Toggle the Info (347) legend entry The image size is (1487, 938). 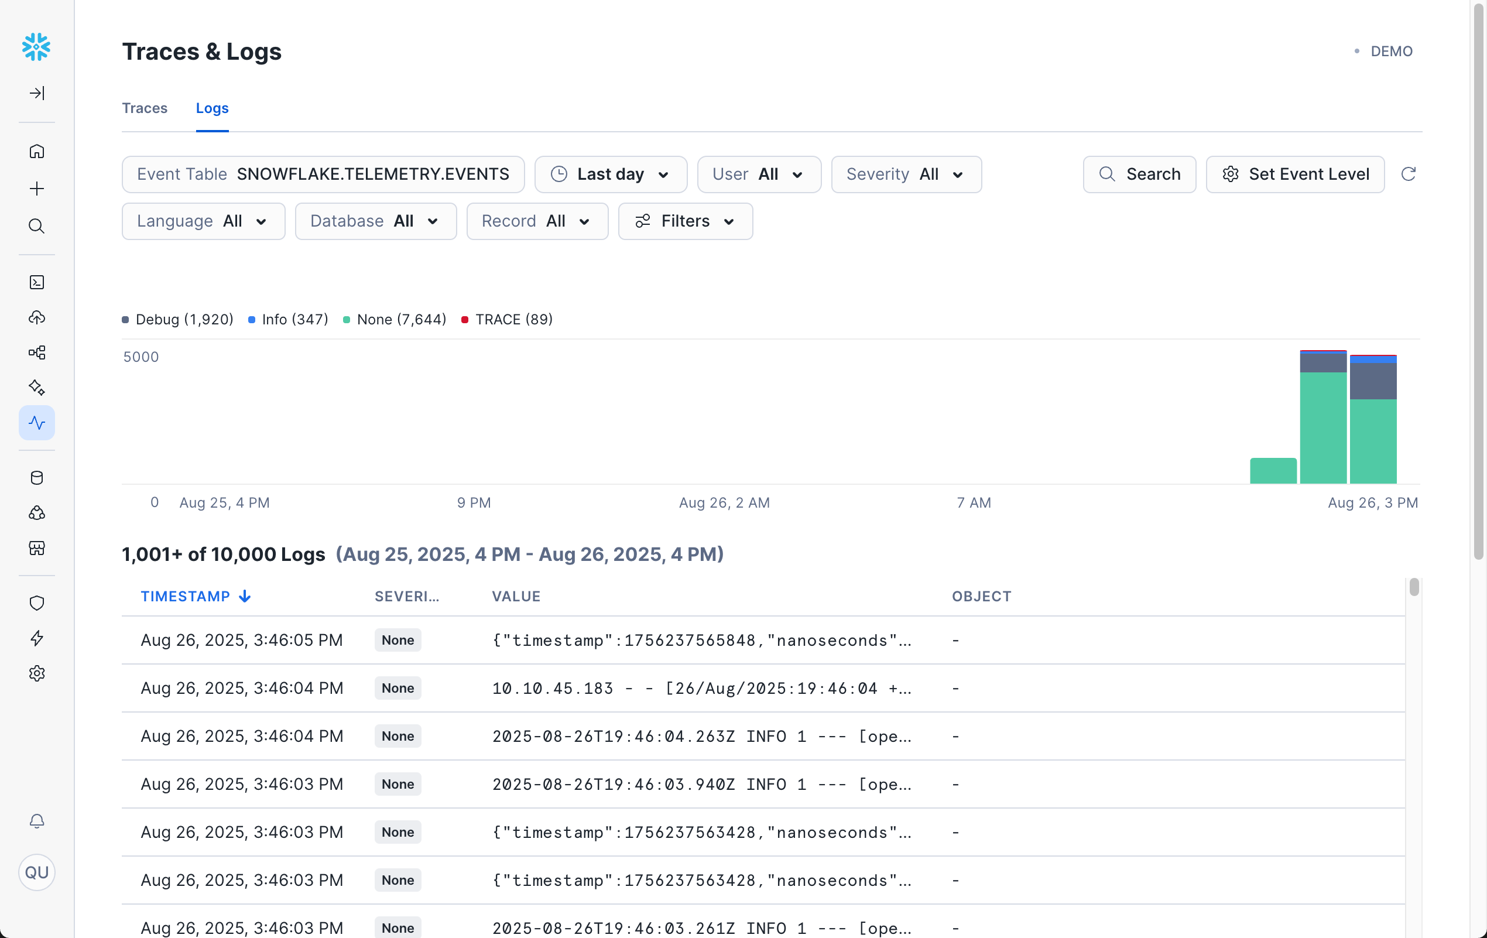[287, 319]
